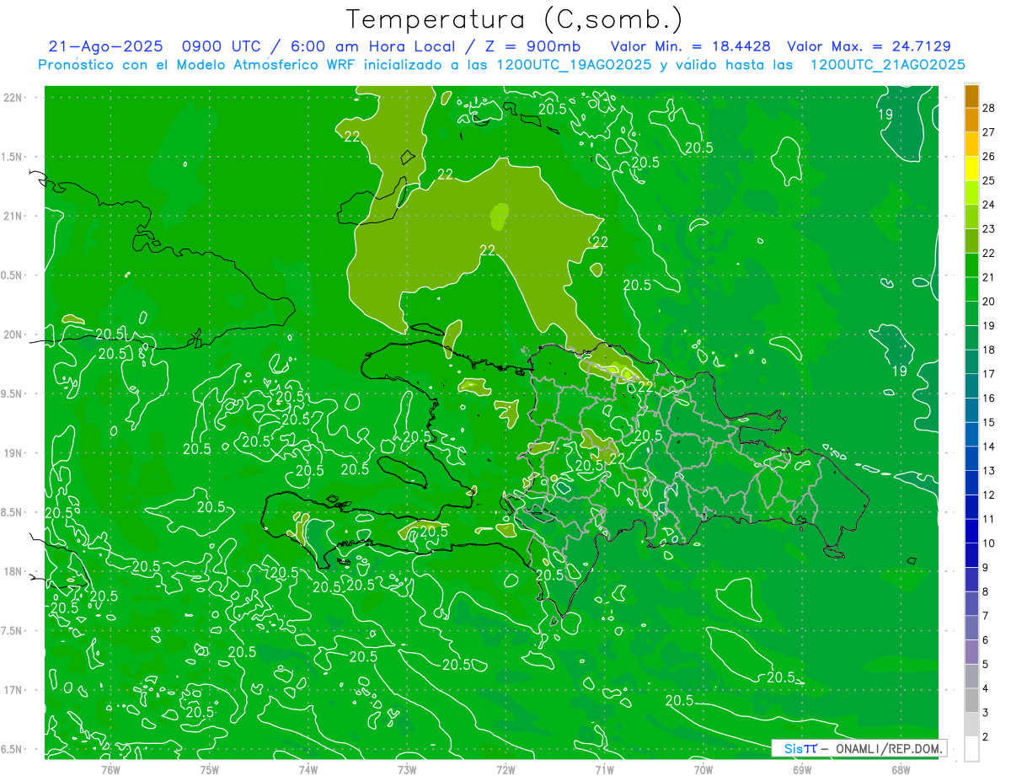Viewport: 1011px width, 781px height.
Task: Click the purple color bar segment between 6 and 7
Action: pyautogui.click(x=971, y=628)
